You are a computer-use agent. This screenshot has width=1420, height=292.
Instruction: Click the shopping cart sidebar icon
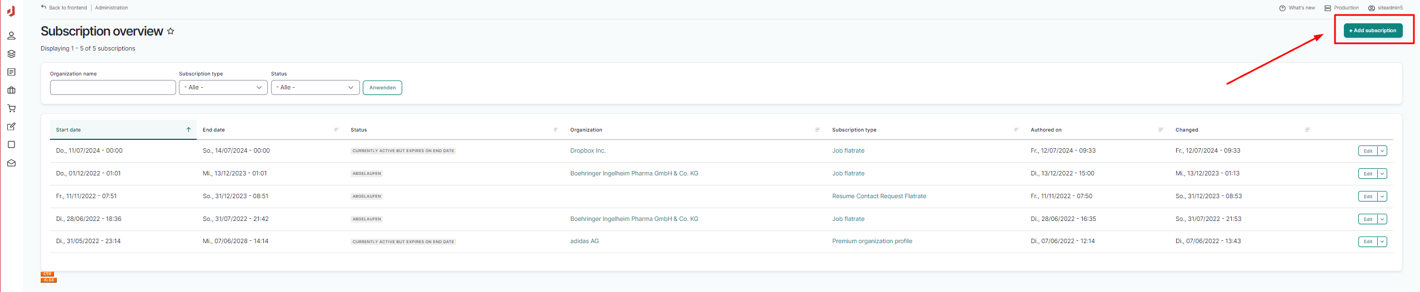(11, 109)
